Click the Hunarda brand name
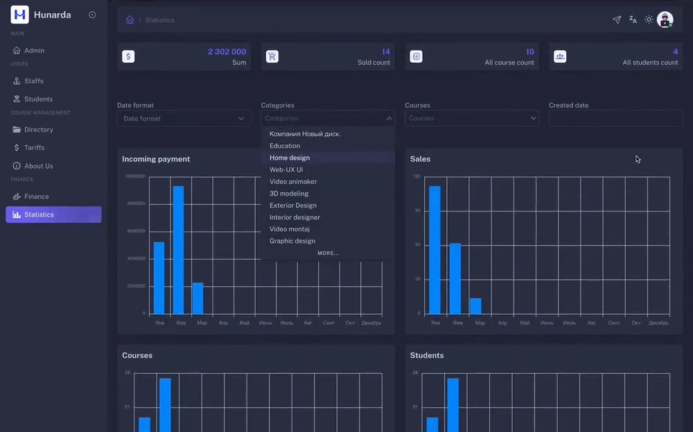The image size is (693, 432). (52, 15)
